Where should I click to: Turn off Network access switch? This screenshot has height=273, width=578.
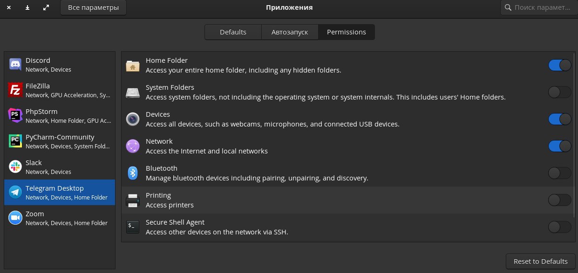(560, 146)
